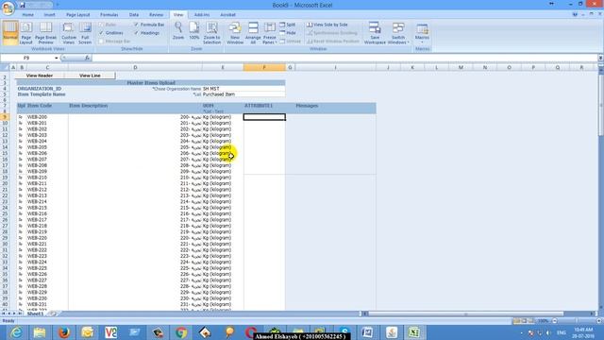Screen dimensions: 604x340
Task: Open the Data tab
Action: point(134,15)
